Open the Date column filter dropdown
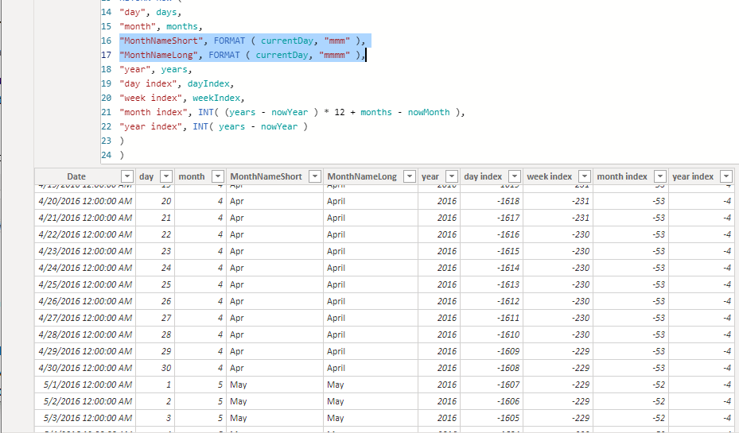The width and height of the screenshot is (739, 433). 126,176
